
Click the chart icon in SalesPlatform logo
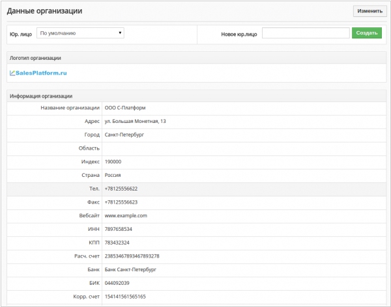[12, 73]
